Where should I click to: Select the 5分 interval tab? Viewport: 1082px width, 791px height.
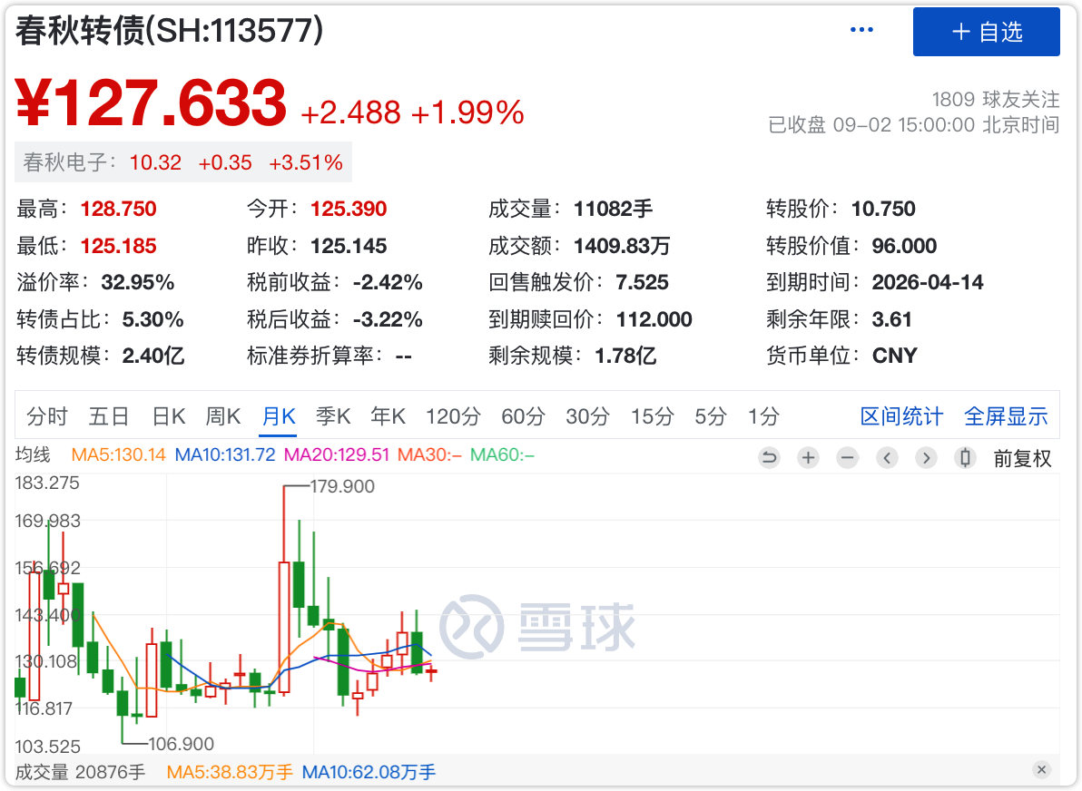click(711, 415)
